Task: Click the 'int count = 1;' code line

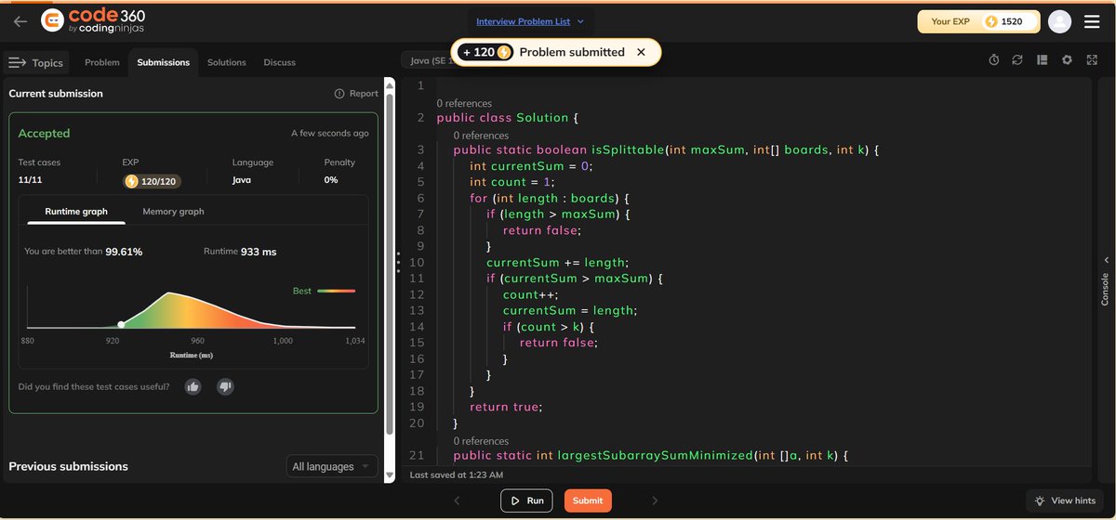Action: click(512, 182)
